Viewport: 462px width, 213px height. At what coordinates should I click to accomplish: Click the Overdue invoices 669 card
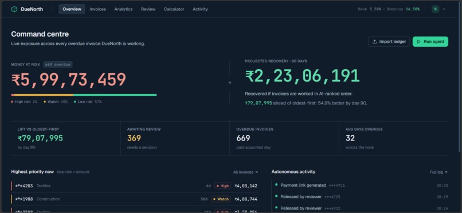coord(284,138)
